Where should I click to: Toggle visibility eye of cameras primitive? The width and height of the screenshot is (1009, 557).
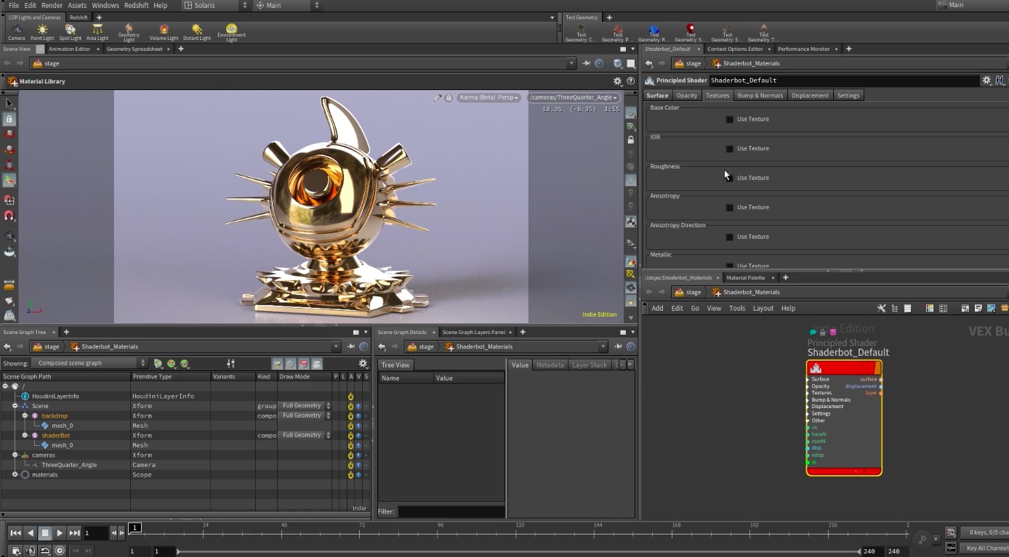pos(358,455)
